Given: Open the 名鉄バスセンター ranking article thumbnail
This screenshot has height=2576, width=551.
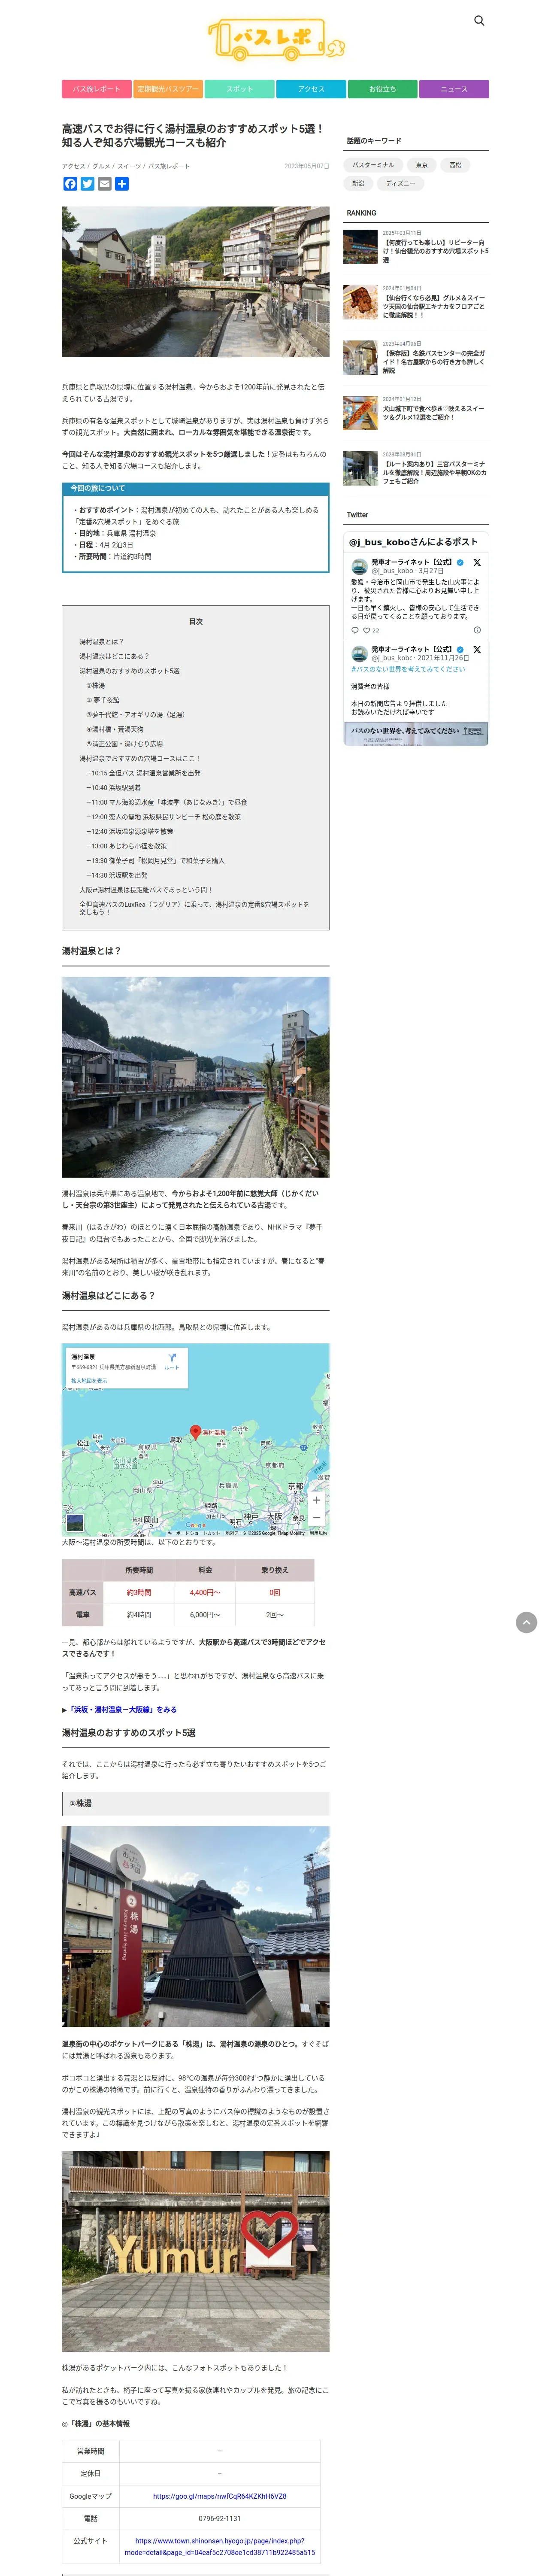Looking at the screenshot, I should (360, 357).
